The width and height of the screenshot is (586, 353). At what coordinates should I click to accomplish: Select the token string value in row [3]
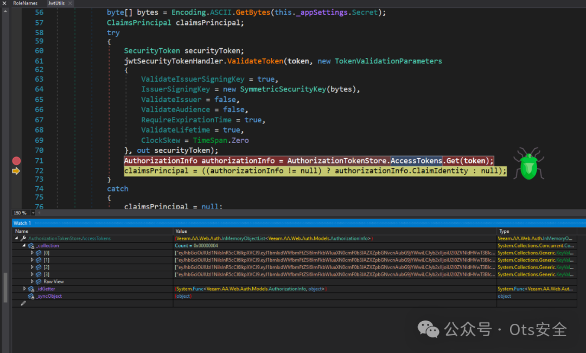pyautogui.click(x=334, y=274)
